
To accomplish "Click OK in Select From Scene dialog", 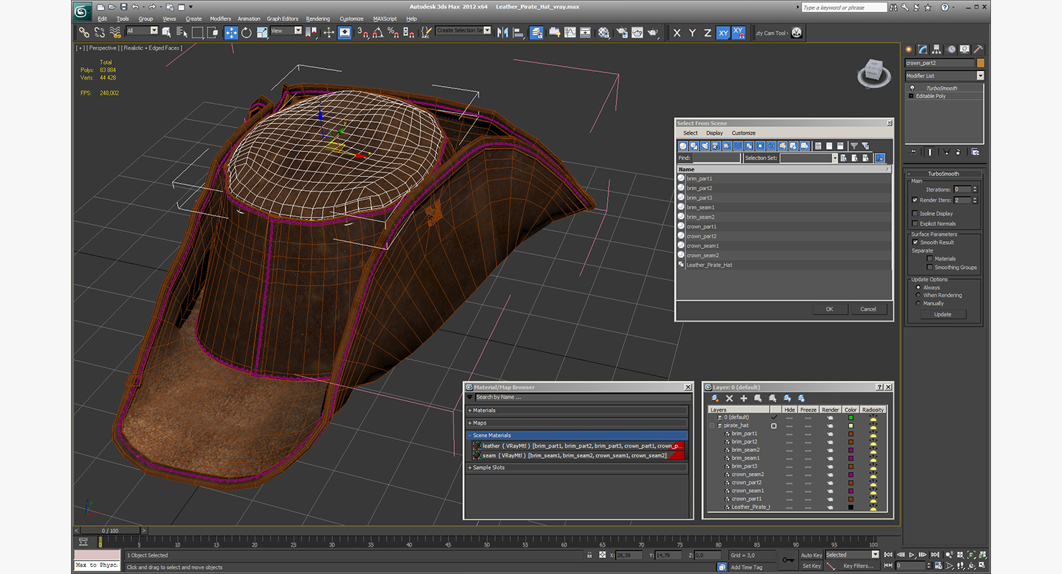I will [x=829, y=309].
